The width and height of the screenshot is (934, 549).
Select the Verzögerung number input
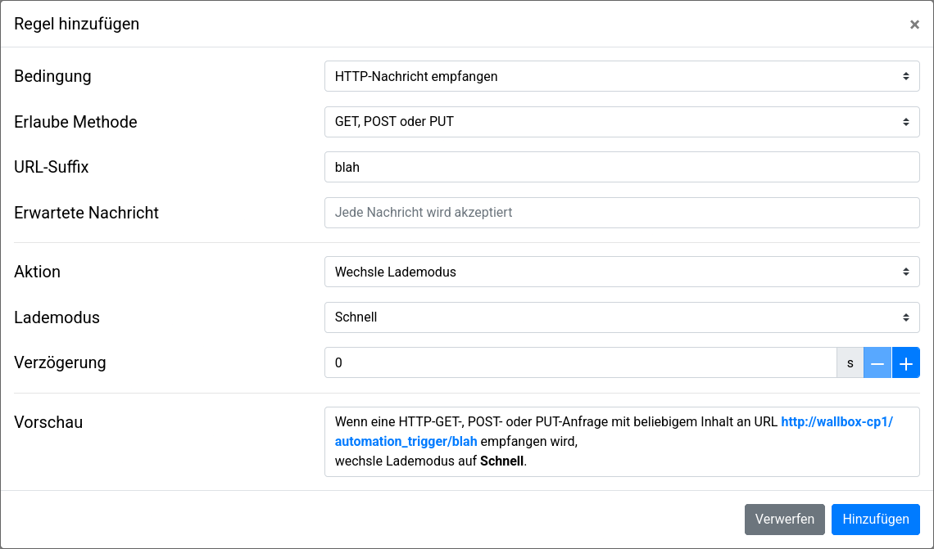coord(580,362)
